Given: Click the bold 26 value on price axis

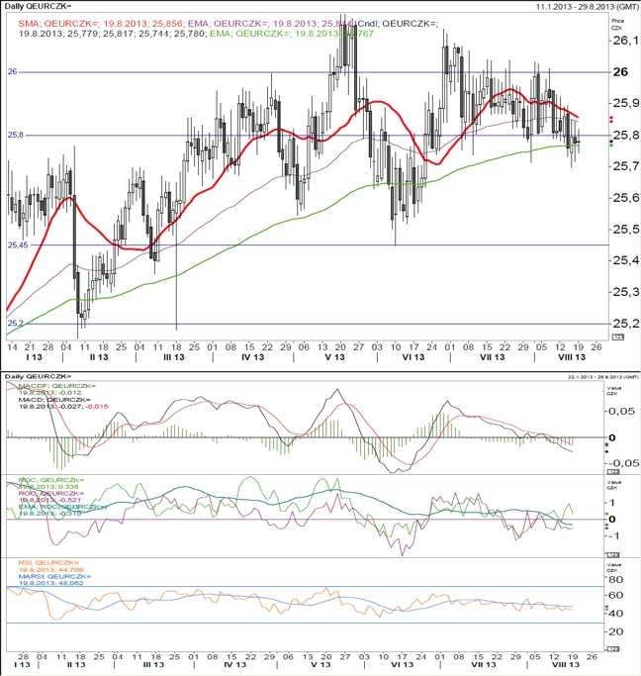Looking at the screenshot, I should tap(620, 72).
